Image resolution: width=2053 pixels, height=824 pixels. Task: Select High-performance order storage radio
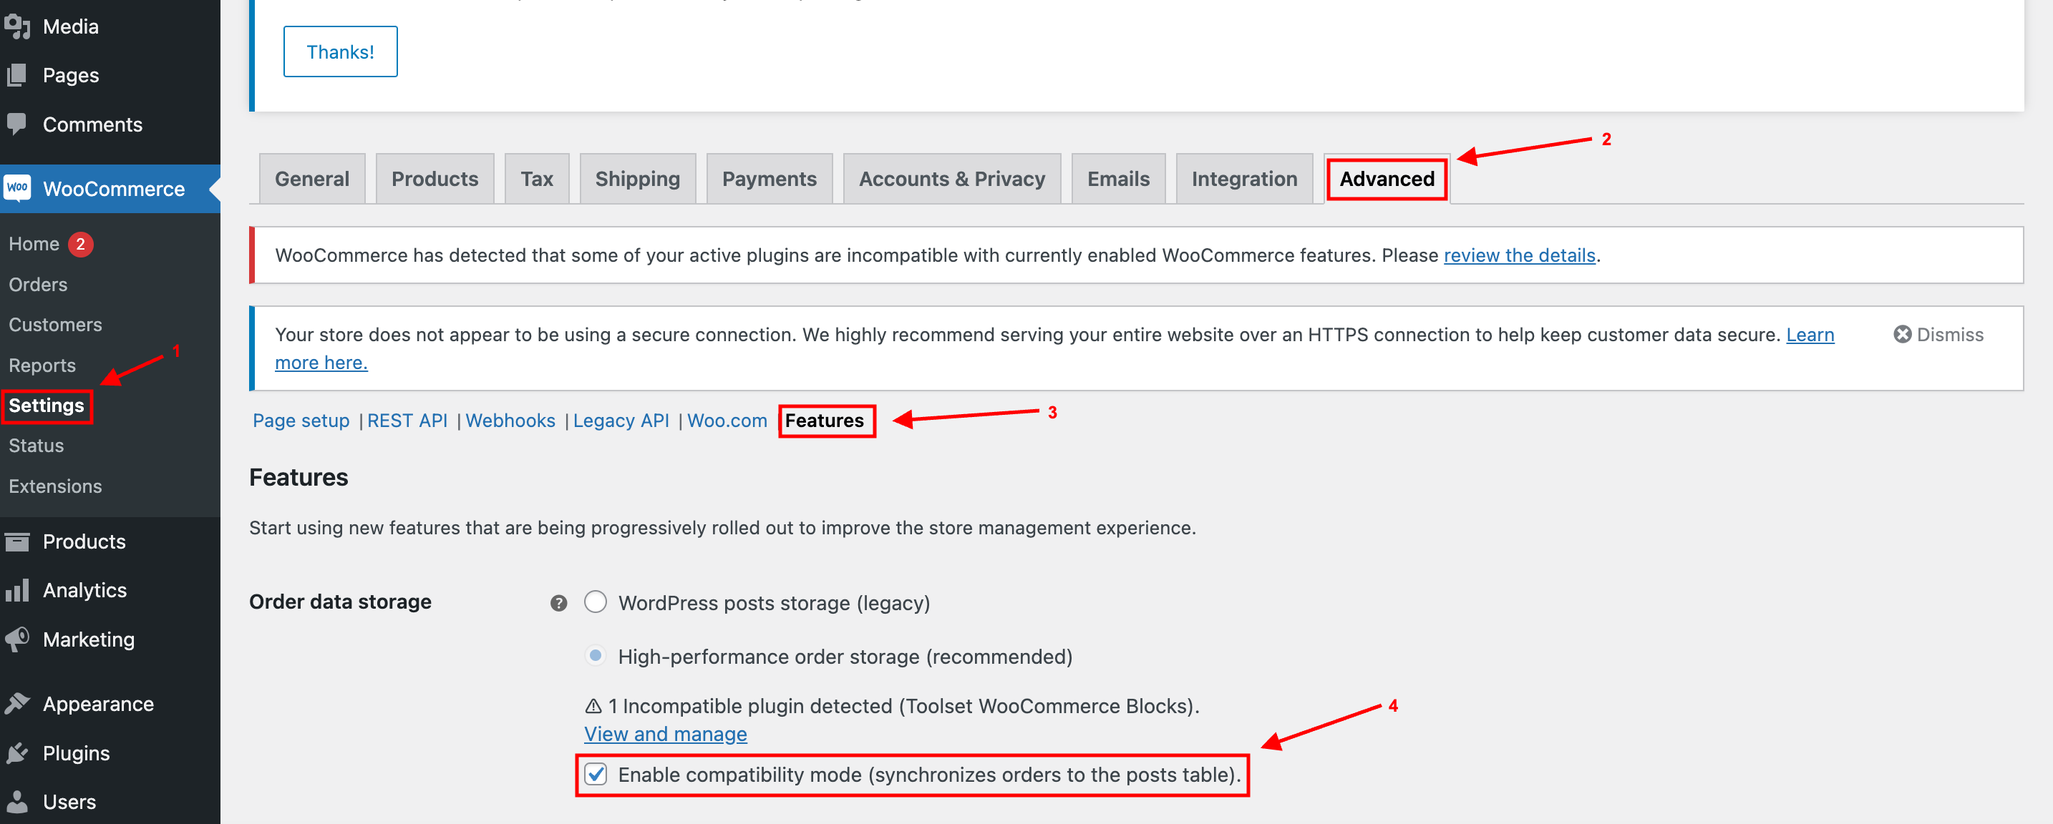pos(596,656)
